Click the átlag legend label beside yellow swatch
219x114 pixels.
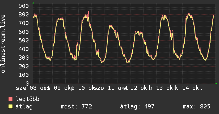click(x=24, y=107)
